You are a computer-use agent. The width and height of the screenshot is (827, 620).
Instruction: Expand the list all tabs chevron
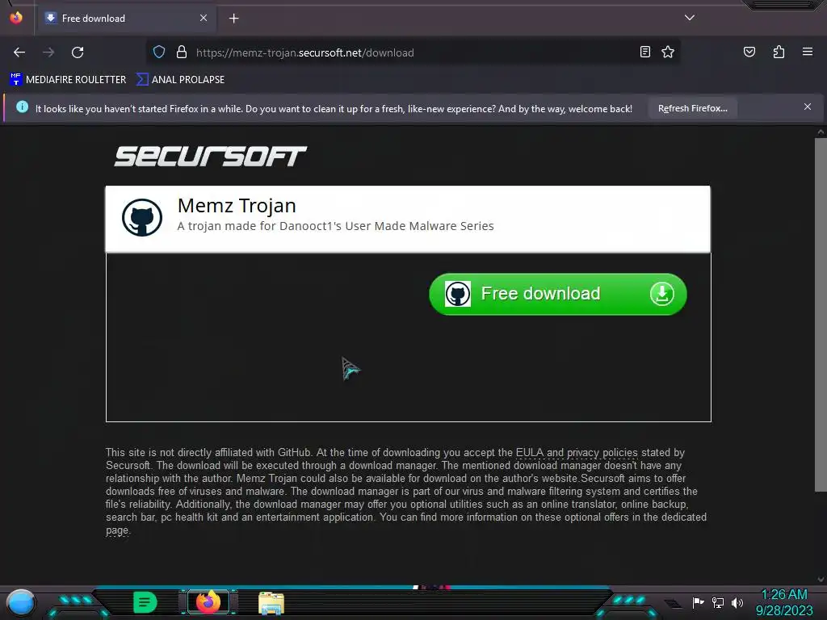[x=690, y=18]
